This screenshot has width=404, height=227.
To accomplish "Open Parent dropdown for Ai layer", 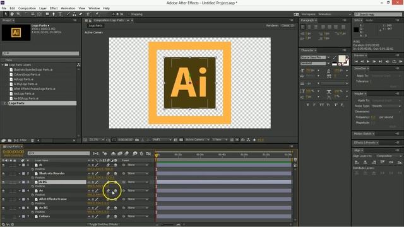I will tap(138, 165).
